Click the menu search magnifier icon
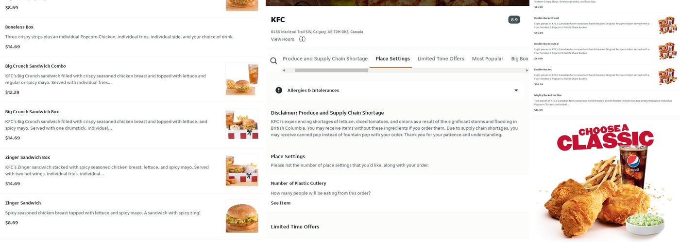 273,60
